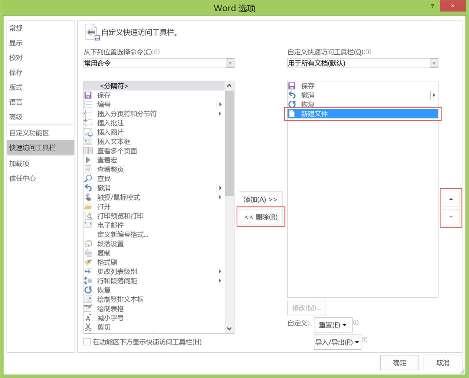Viewport: 469px width, 378px height.
Task: Select 定义新编号格式... in commands list
Action: [154, 234]
